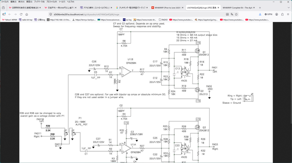Open the application hamburger menu
Image resolution: width=292 pixels, height=163 pixels.
coord(288,14)
